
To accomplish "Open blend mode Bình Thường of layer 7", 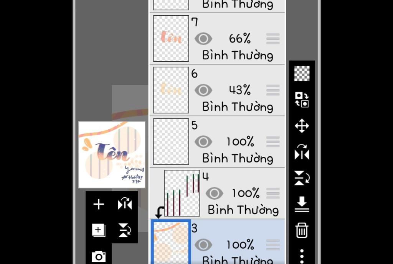I will pos(238,55).
